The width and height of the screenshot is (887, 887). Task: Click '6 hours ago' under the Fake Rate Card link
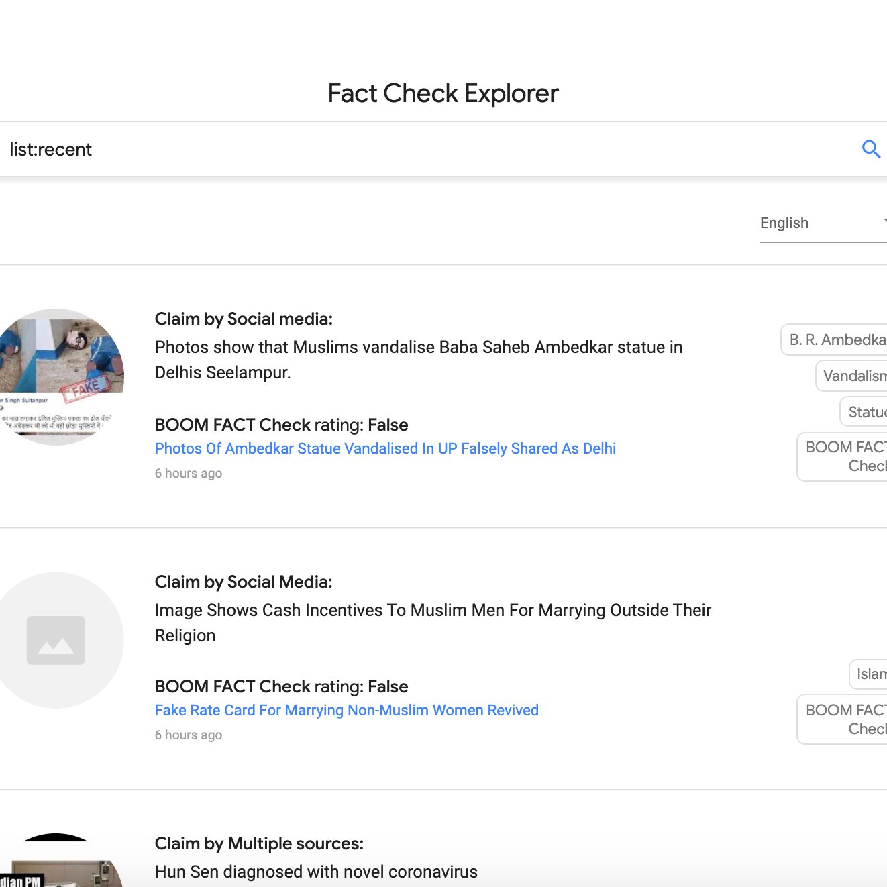pos(189,735)
